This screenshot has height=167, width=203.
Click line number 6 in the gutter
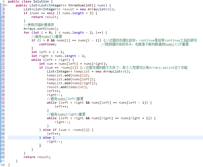(x=4, y=2)
